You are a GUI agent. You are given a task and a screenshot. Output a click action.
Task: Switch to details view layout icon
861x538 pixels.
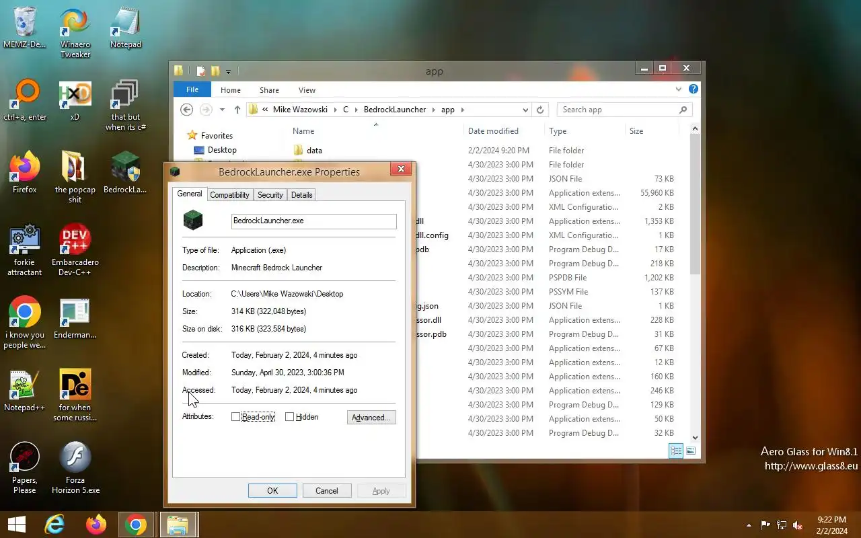point(676,451)
